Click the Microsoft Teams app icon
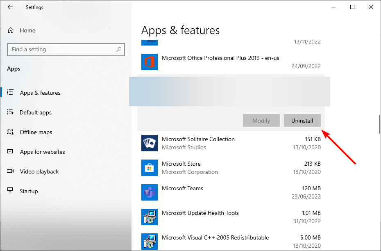This screenshot has width=381, height=251. [x=150, y=192]
